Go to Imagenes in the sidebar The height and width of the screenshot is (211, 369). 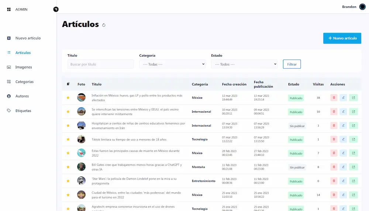[24, 67]
